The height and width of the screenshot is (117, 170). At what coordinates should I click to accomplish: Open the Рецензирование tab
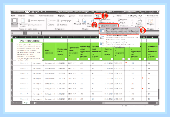coord(86,16)
